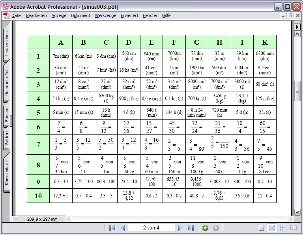Open the Fenster menu
Screen dimensions: 303x235
(x=150, y=15)
